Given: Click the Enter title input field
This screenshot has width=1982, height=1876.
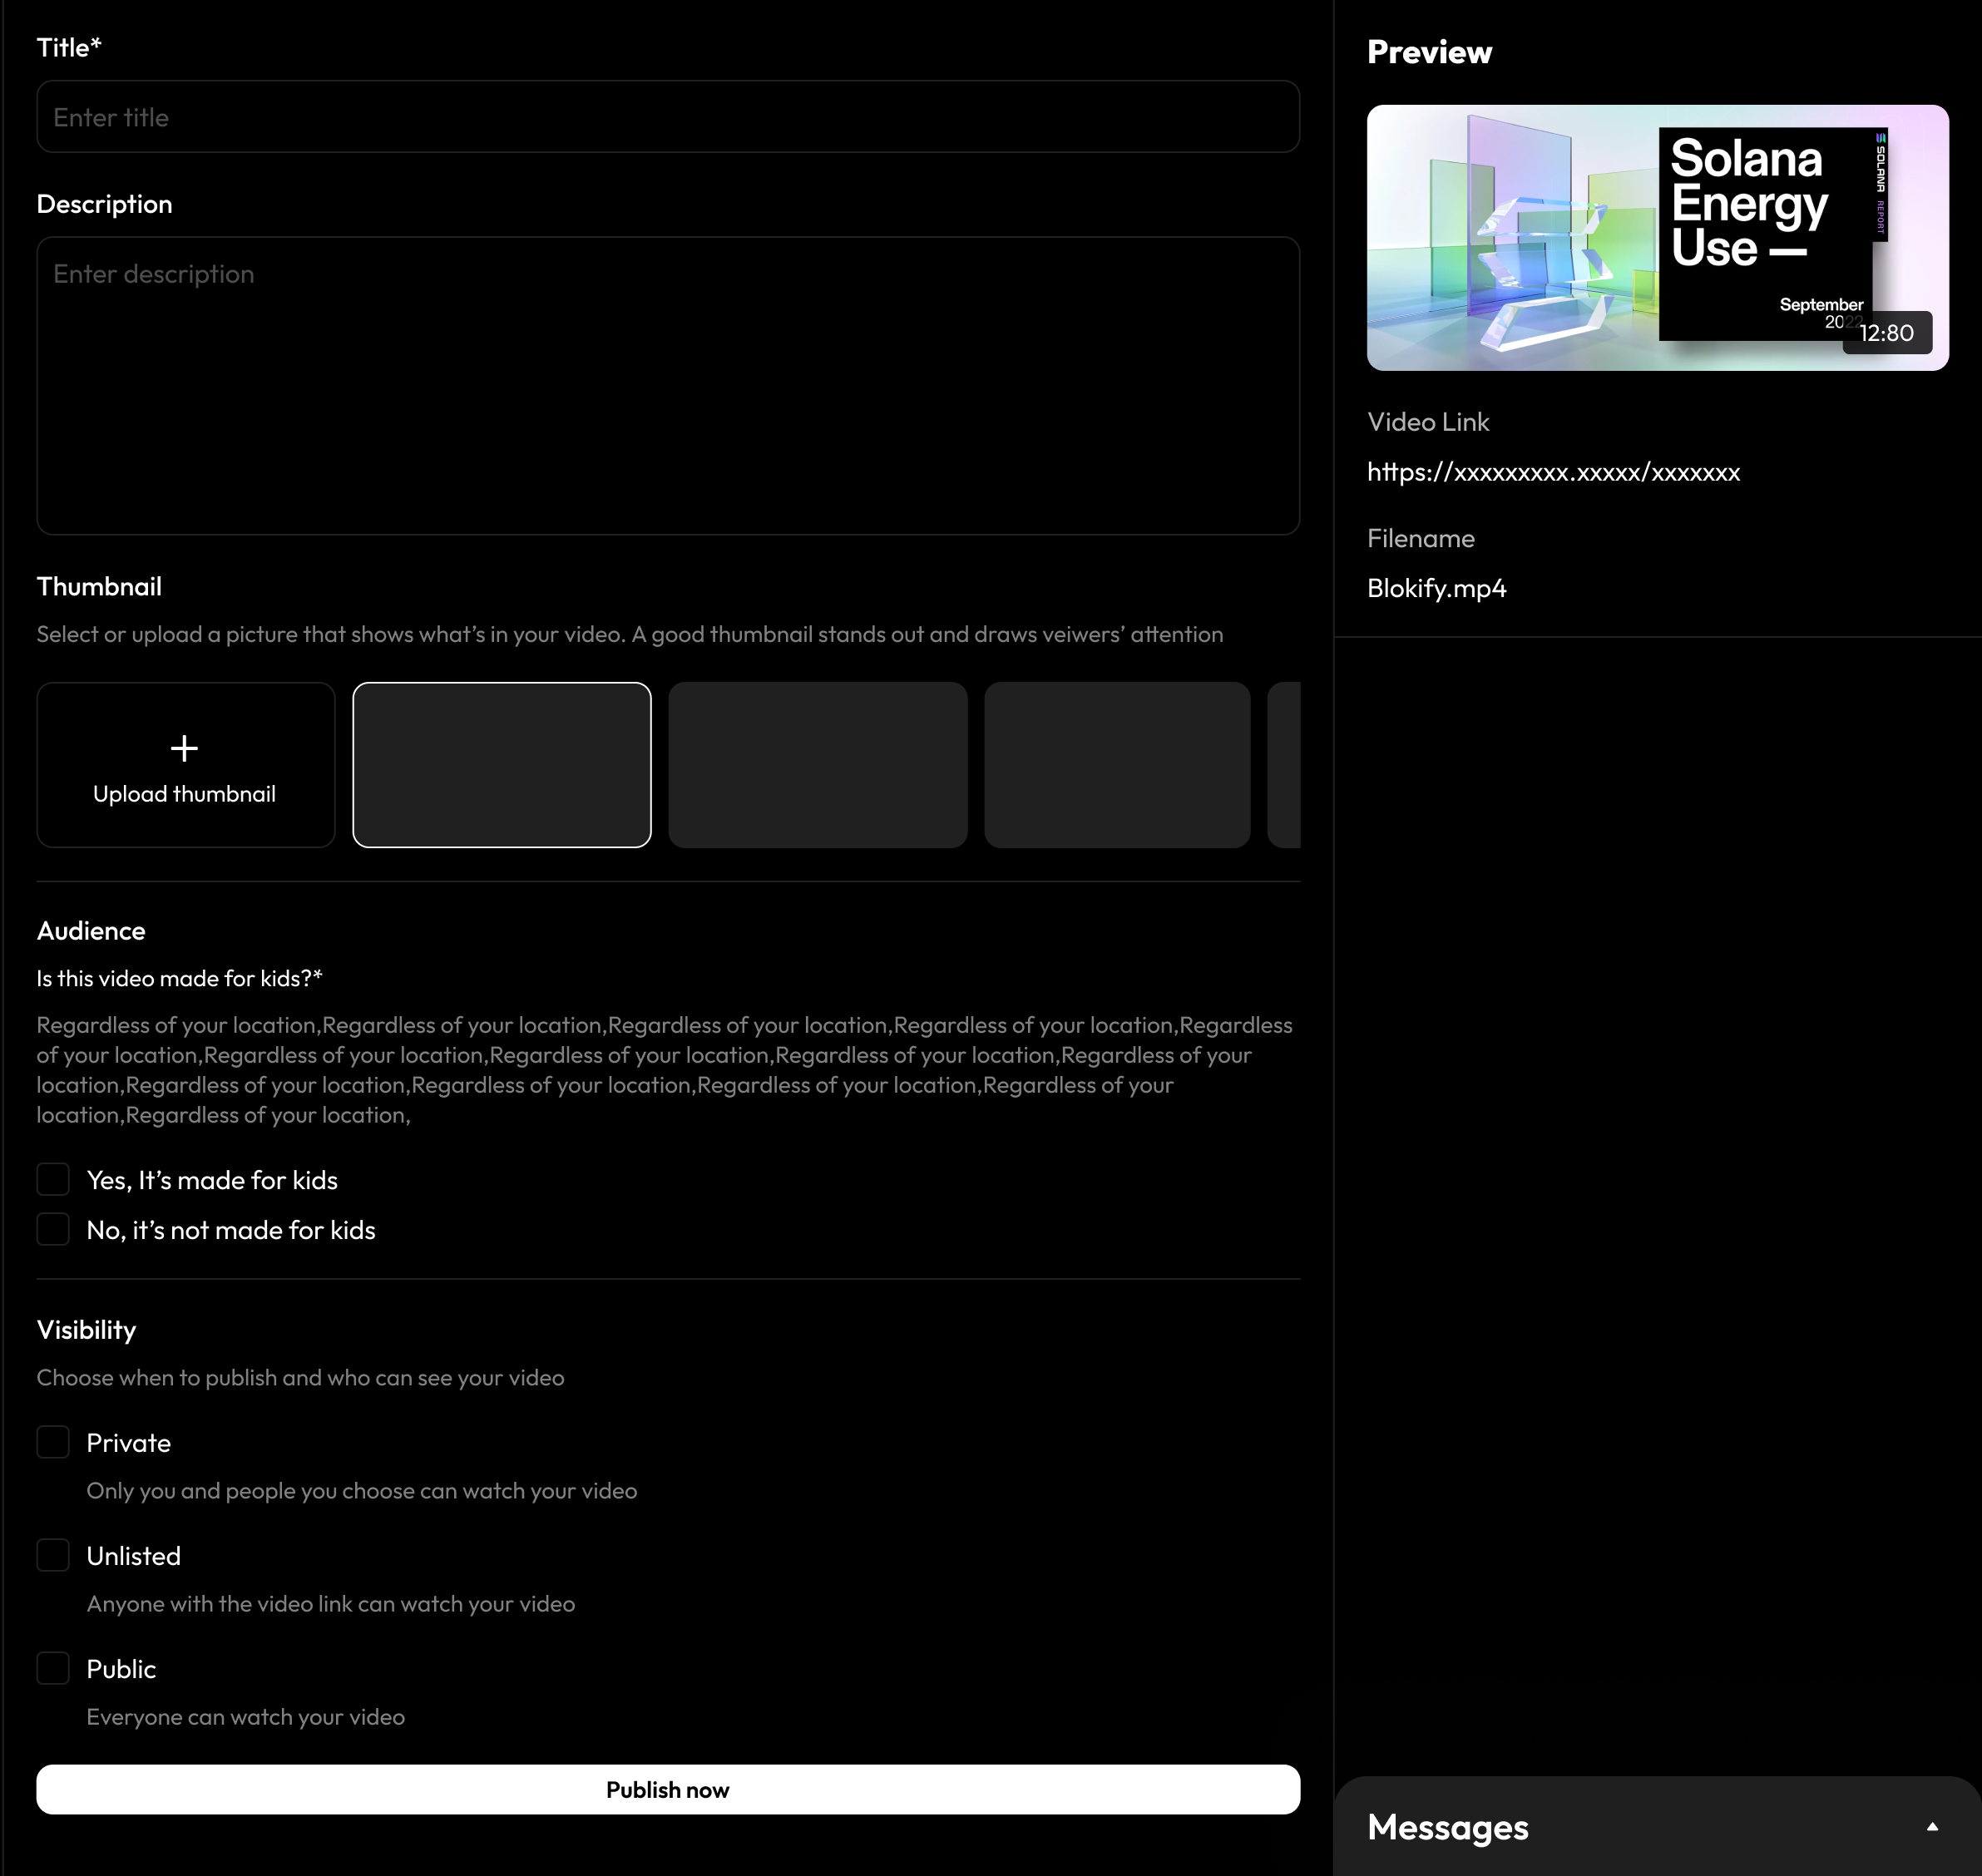Looking at the screenshot, I should coord(668,117).
